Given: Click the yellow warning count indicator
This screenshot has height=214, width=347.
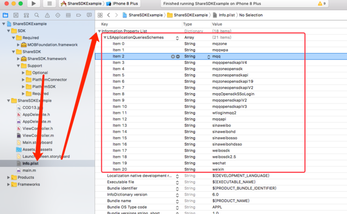Looking at the screenshot, I should [322, 3].
